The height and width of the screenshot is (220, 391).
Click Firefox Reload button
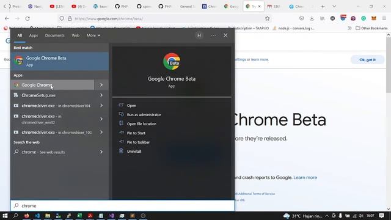click(27, 18)
